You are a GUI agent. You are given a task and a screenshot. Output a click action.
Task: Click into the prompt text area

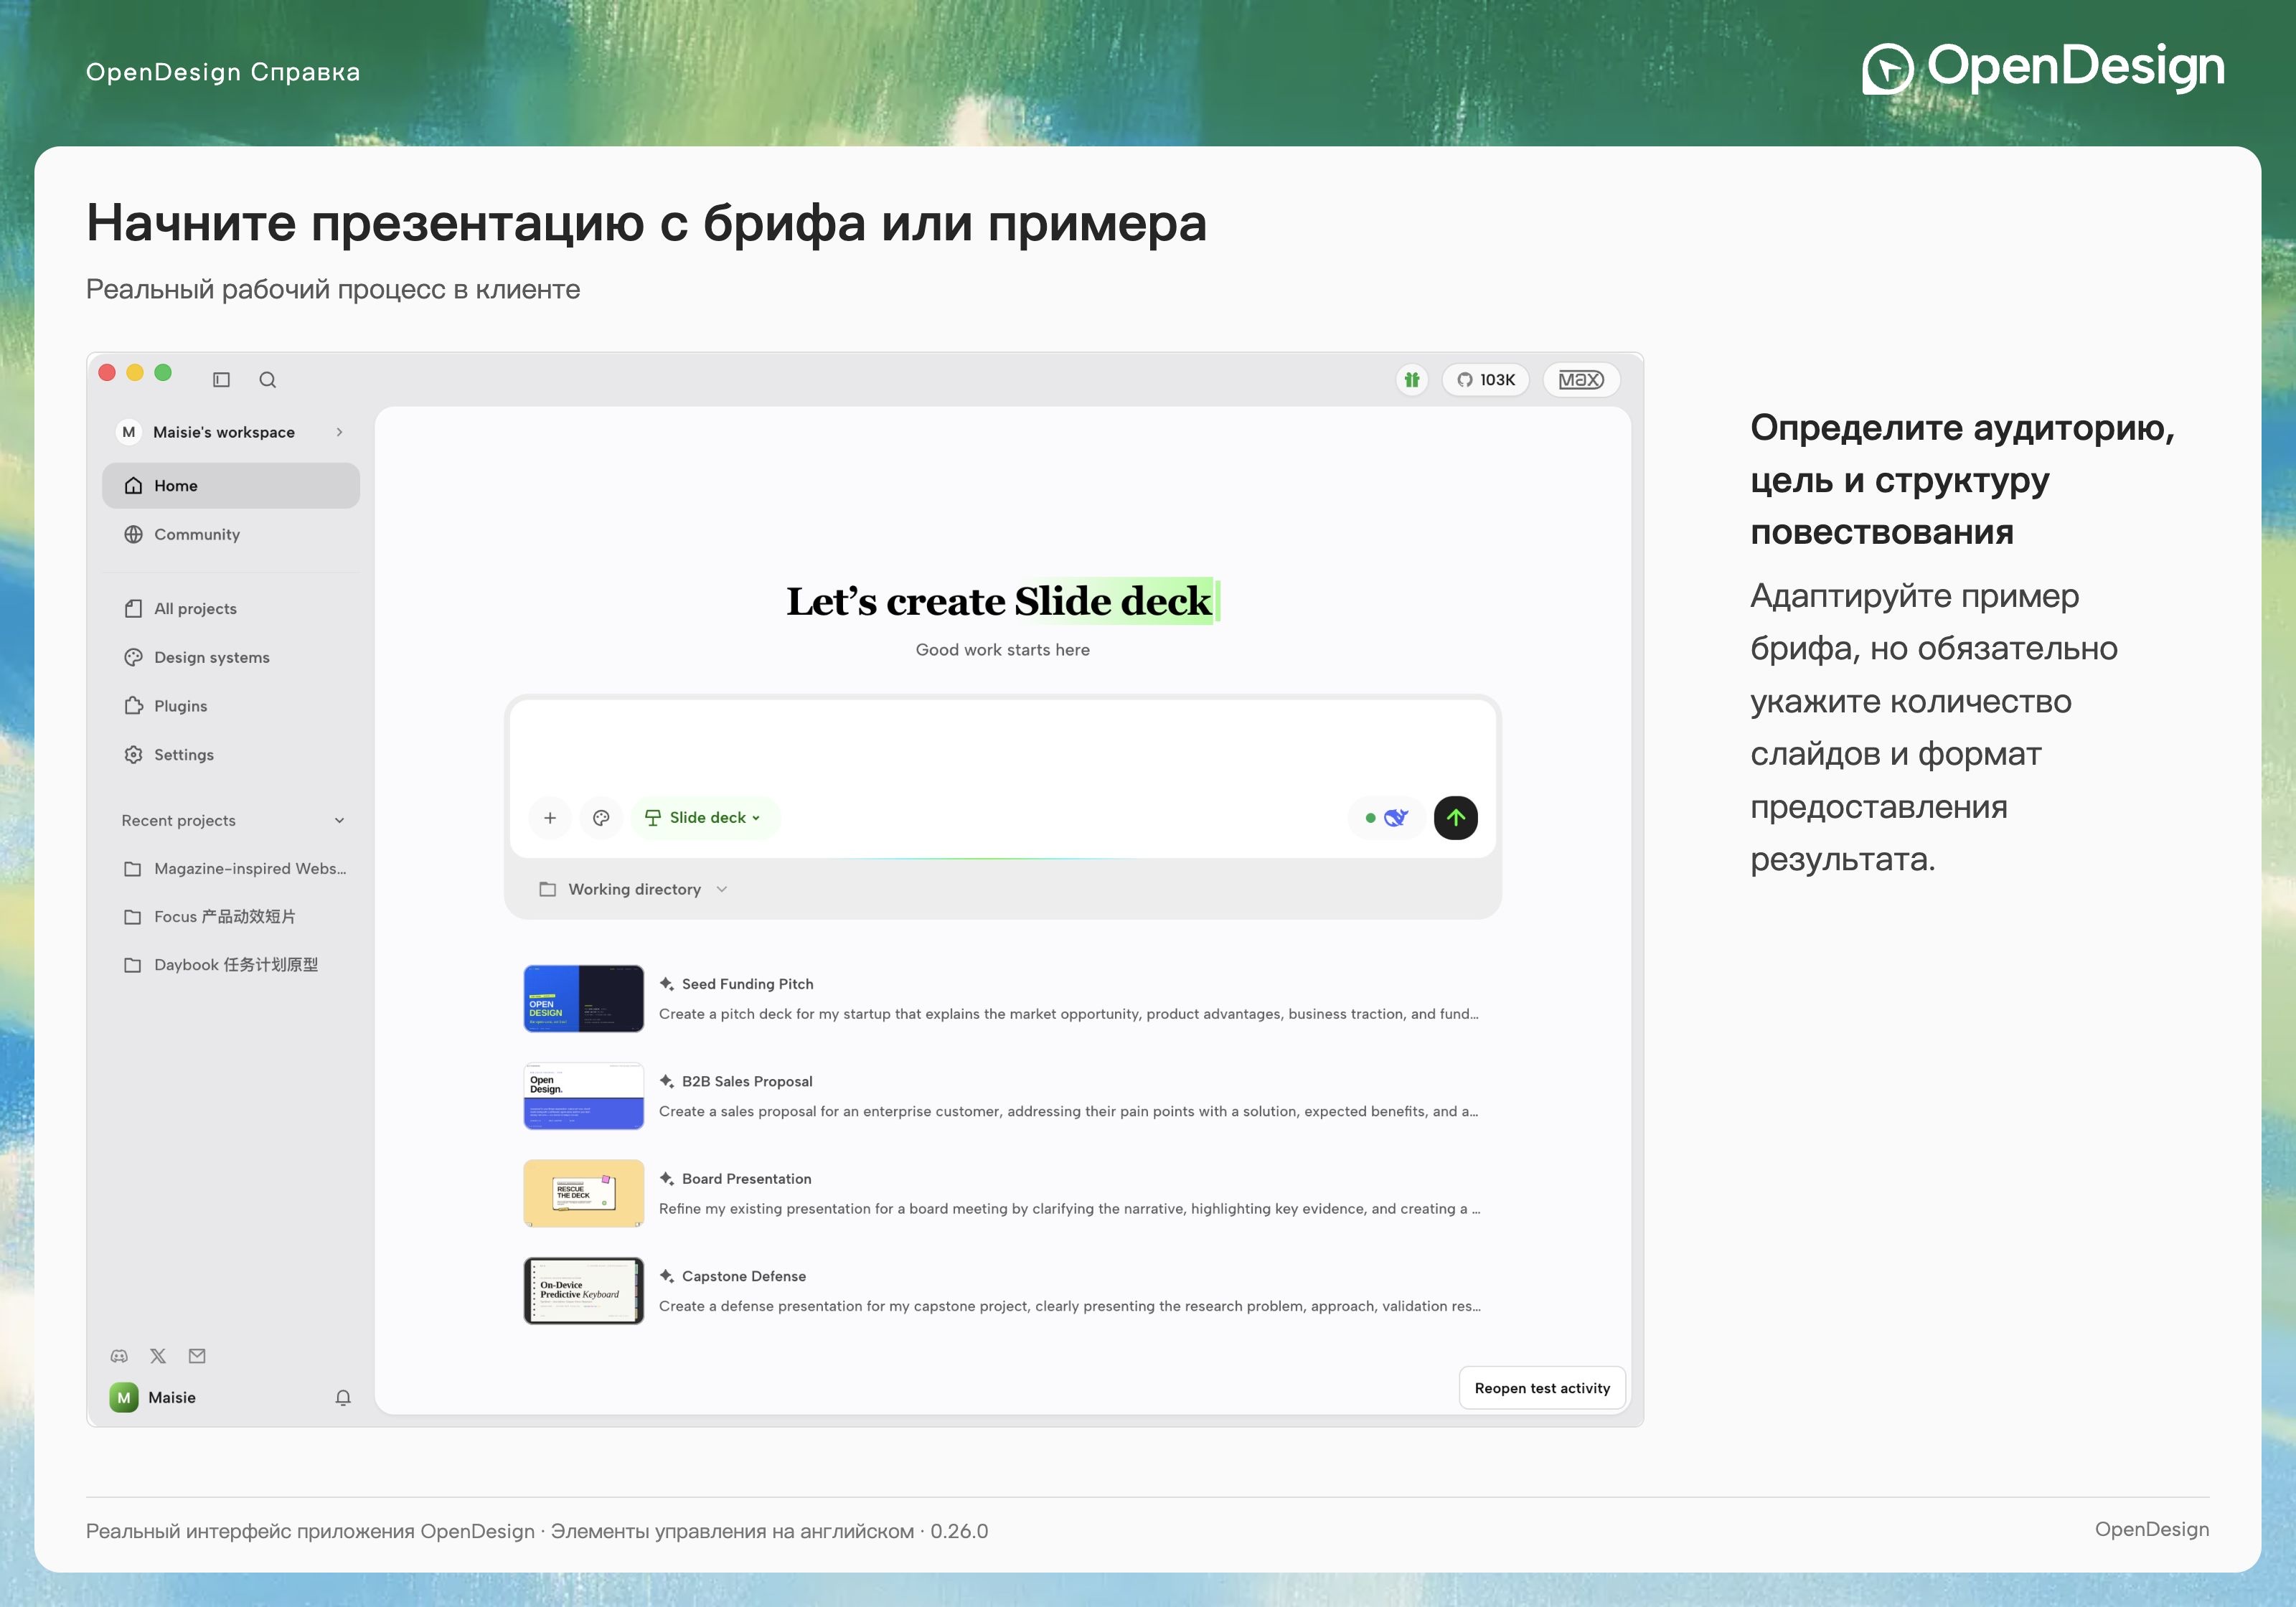pyautogui.click(x=1002, y=743)
